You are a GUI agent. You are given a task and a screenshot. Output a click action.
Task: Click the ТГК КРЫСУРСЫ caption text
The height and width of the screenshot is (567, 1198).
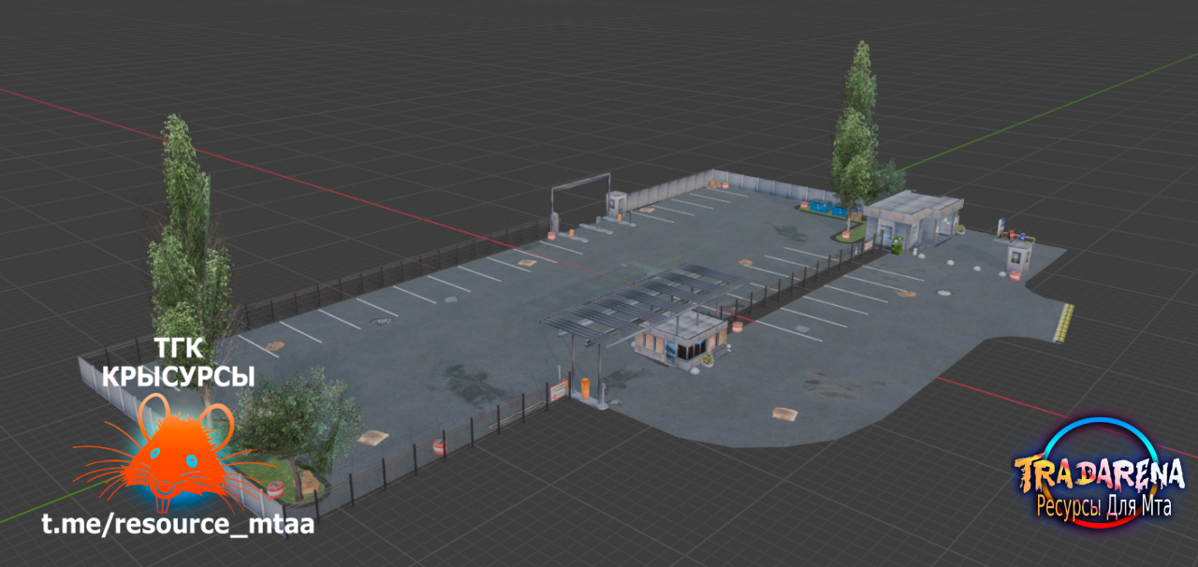pyautogui.click(x=177, y=364)
